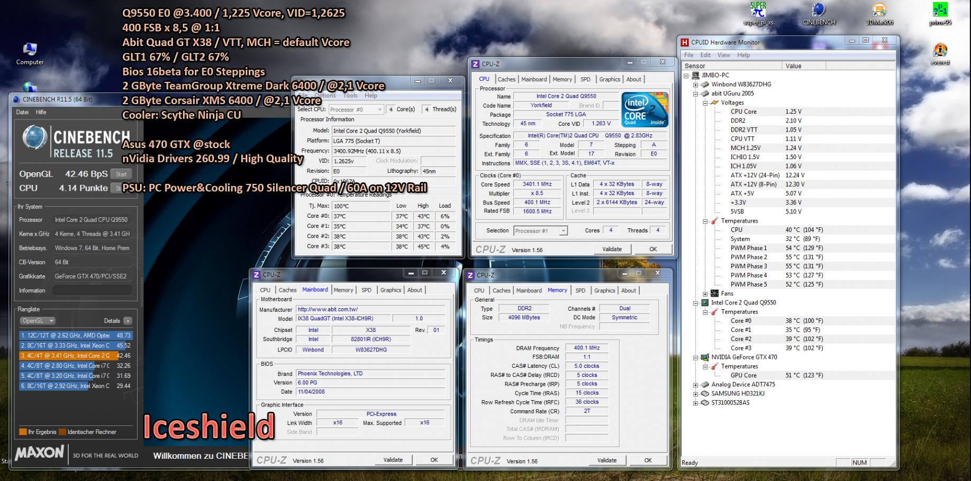Select the "12C/12T @ 2.62 GHz, AMD" ranking row
This screenshot has width=971, height=481.
[76, 336]
